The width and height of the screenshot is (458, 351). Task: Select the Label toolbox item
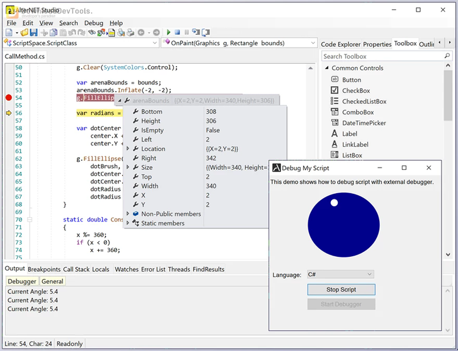tap(350, 134)
